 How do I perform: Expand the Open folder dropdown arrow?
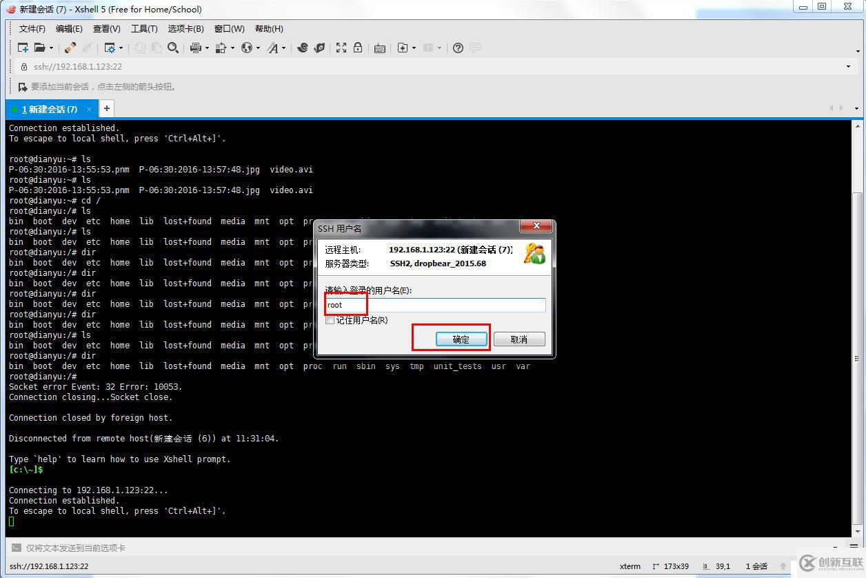point(51,48)
